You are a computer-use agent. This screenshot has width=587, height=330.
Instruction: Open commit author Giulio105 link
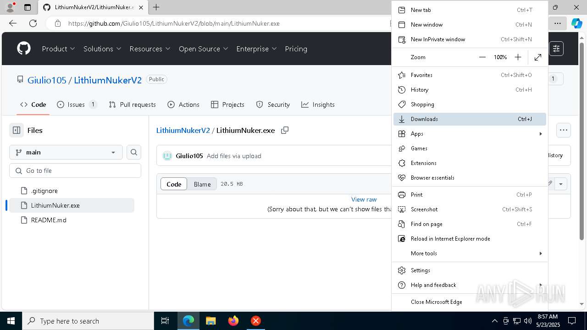(189, 156)
